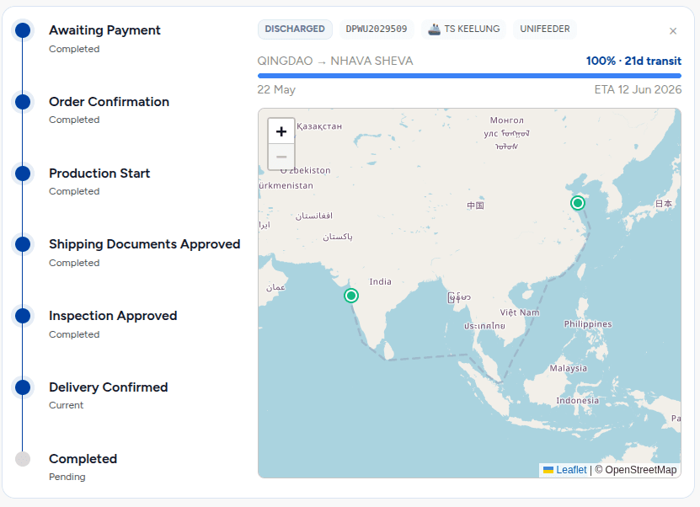Screen dimensions: 700x507
Task: Click the Inspection Approved step dot
Action: click(x=23, y=316)
